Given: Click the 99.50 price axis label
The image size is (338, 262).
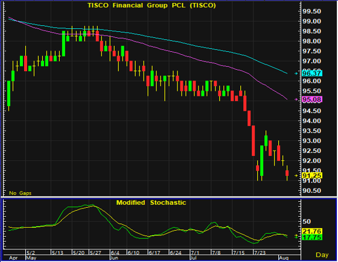Looking at the screenshot, I should pyautogui.click(x=311, y=11).
